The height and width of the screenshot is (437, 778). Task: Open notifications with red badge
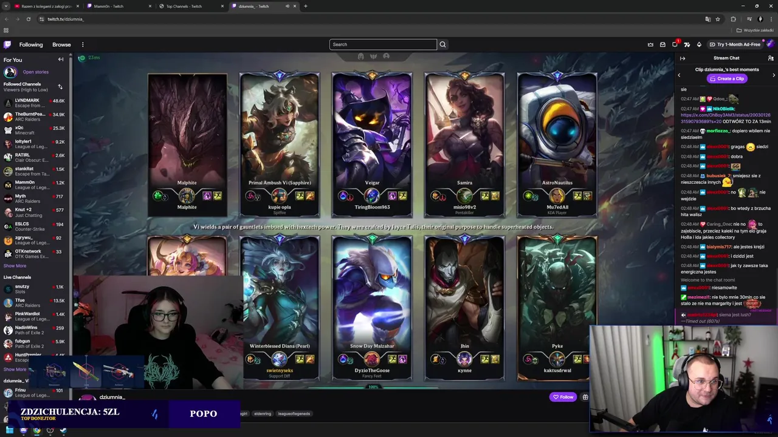[675, 44]
